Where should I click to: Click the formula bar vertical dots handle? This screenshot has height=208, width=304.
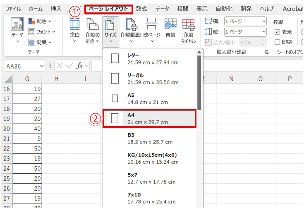click(50, 66)
